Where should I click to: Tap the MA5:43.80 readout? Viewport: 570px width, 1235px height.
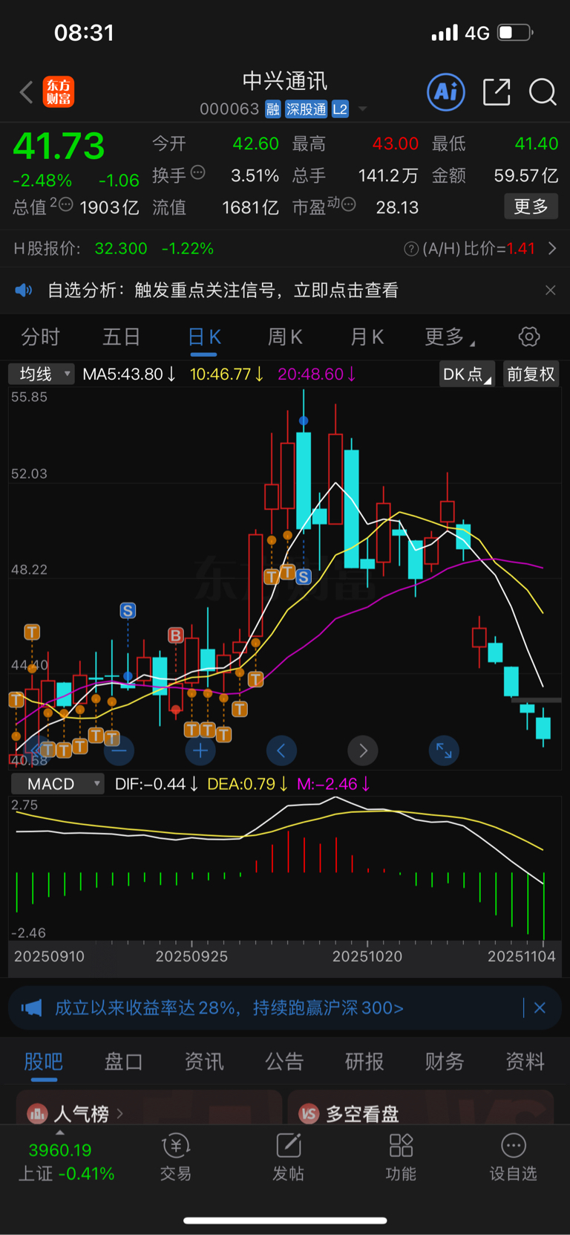(x=129, y=374)
